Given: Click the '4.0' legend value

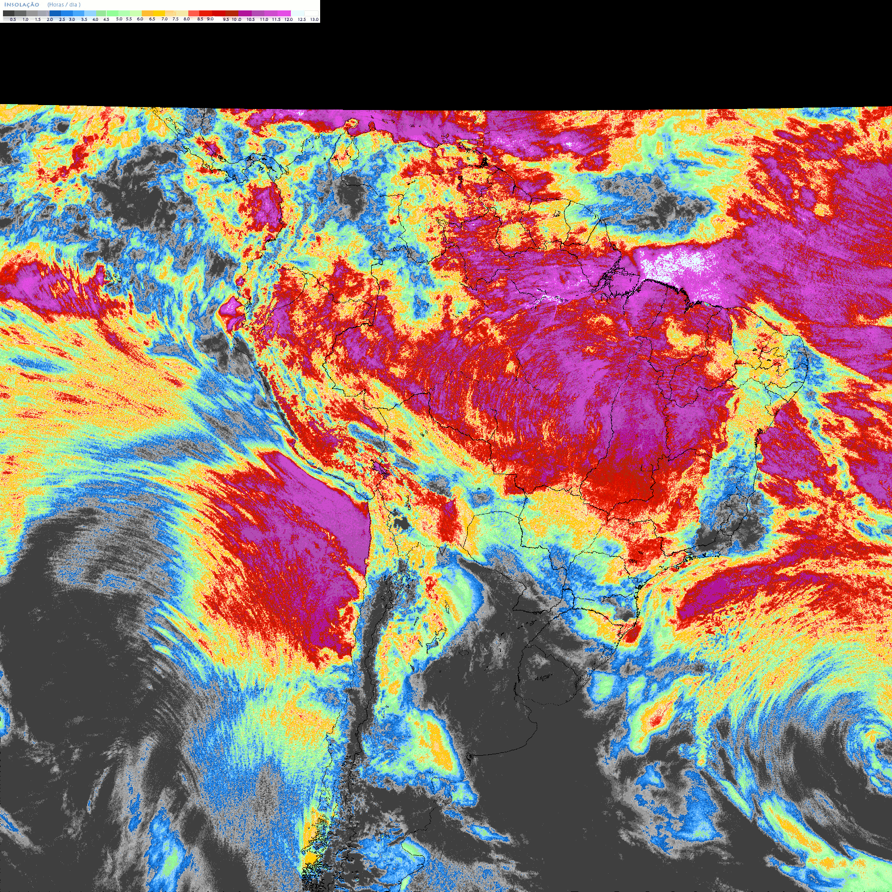Looking at the screenshot, I should coord(95,19).
